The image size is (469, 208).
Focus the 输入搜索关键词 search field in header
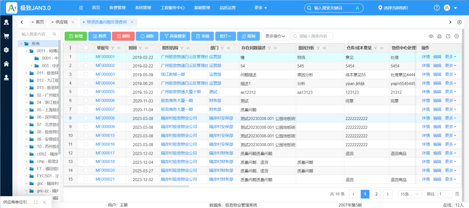[334, 8]
